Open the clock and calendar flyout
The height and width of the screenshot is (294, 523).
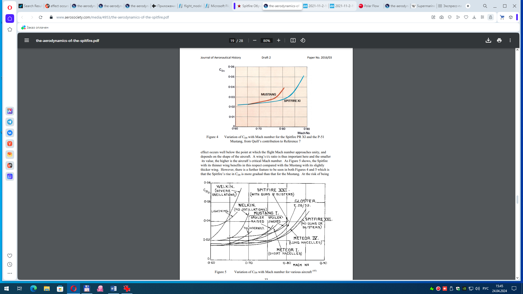pos(500,289)
